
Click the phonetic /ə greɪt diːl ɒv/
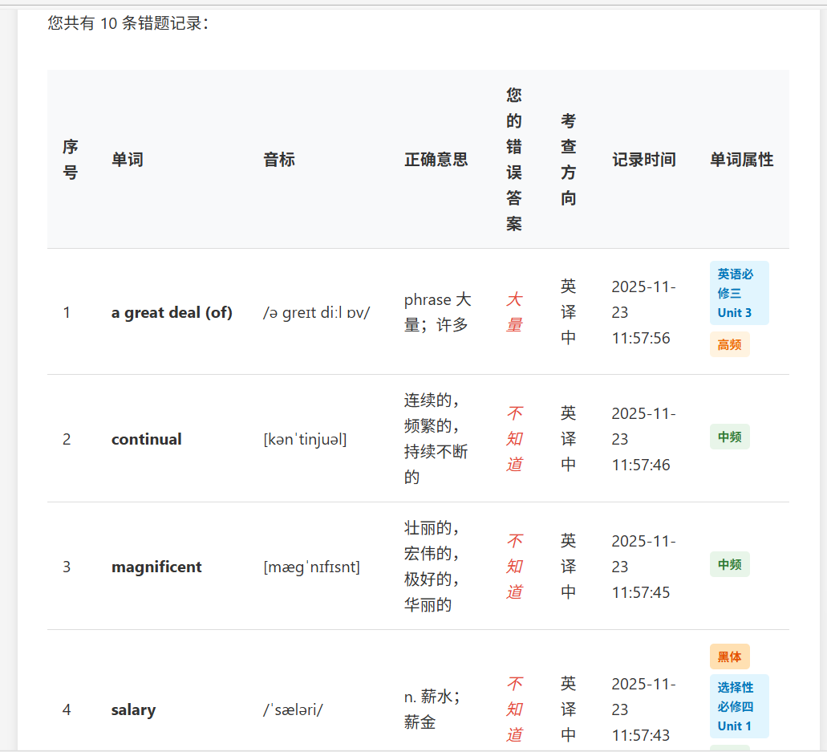click(x=317, y=312)
